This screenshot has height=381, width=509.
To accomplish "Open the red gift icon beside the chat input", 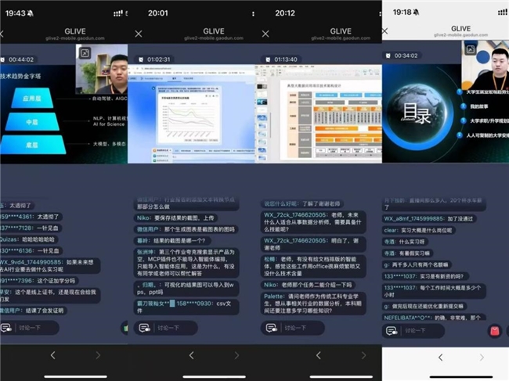I will pyautogui.click(x=495, y=331).
